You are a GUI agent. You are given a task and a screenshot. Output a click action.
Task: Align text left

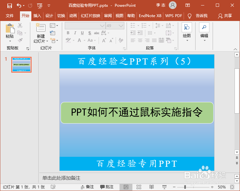point(133,40)
